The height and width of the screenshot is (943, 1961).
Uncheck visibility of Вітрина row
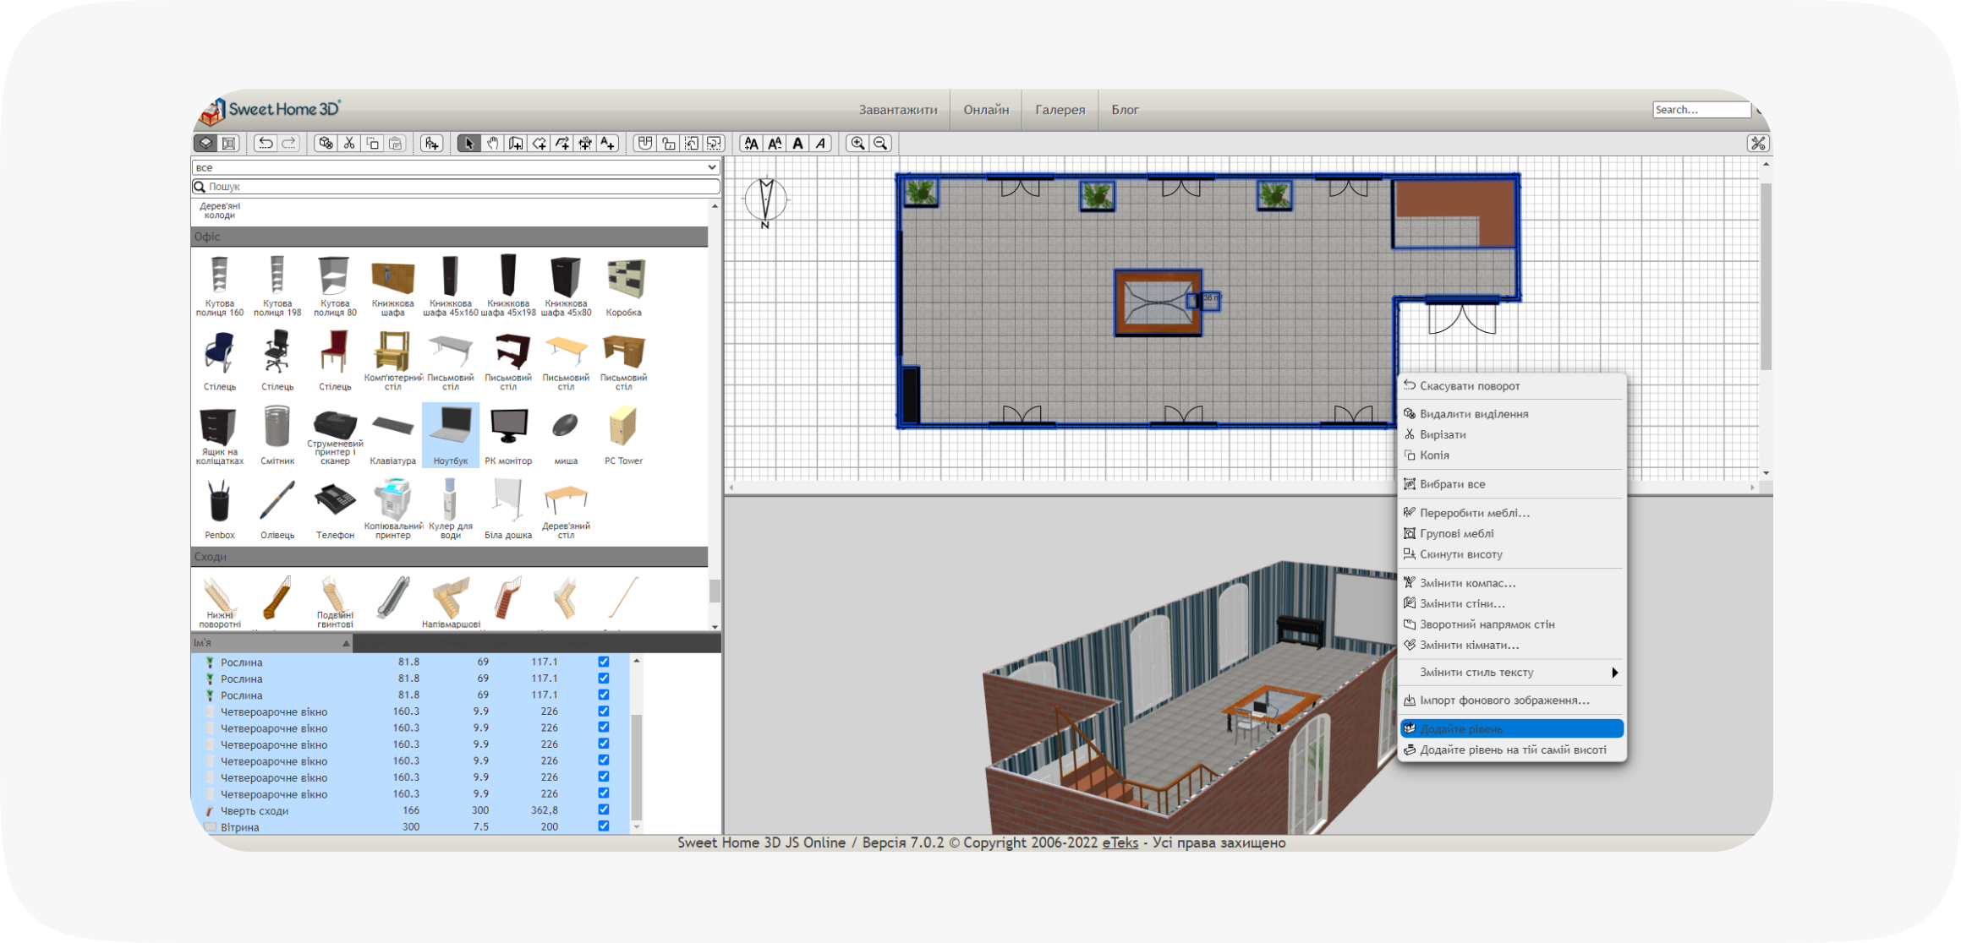click(603, 826)
